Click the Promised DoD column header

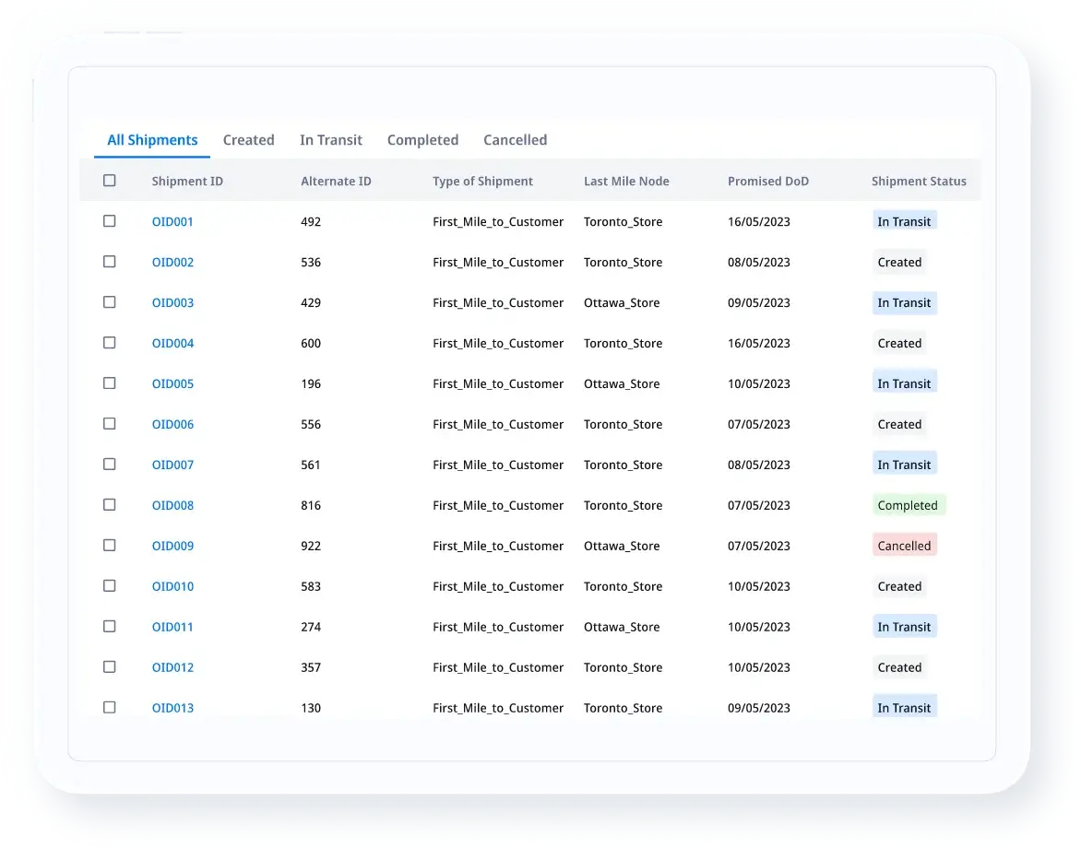click(767, 182)
